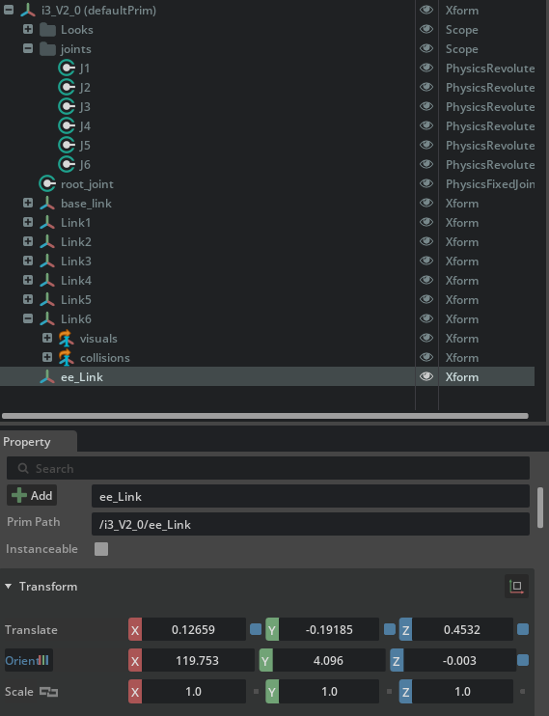Hide the base_link xform
The image size is (549, 716).
coord(426,203)
